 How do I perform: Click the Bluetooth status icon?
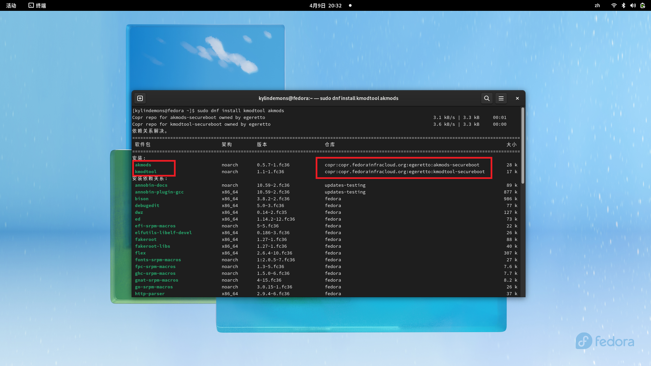pyautogui.click(x=623, y=5)
